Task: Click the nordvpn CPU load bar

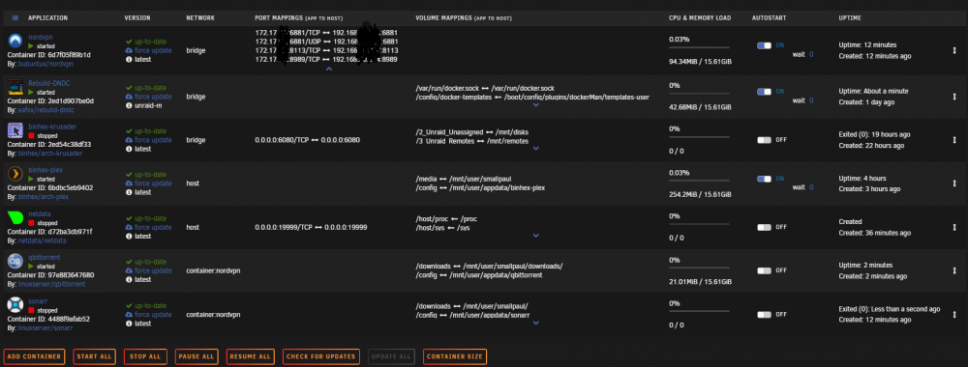Action: pyautogui.click(x=699, y=47)
